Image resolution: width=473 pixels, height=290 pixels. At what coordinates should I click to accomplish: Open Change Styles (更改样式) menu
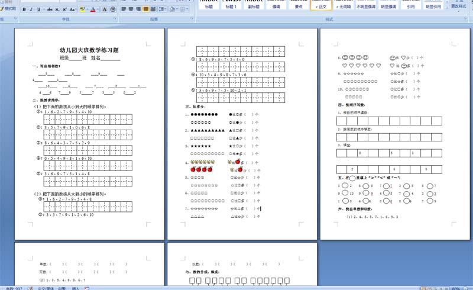coord(459,6)
